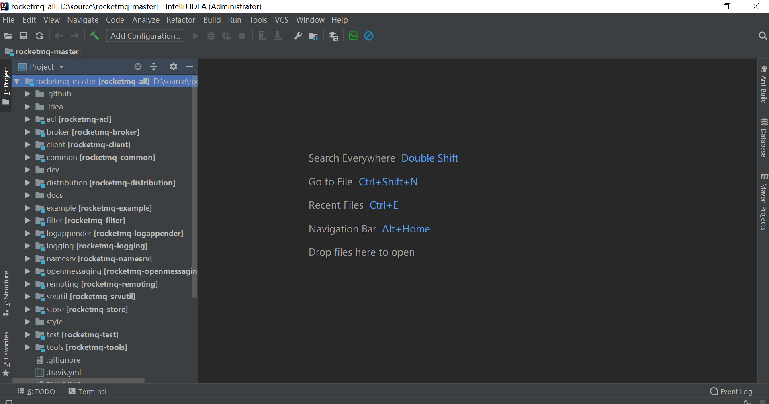The width and height of the screenshot is (769, 404).
Task: Open Project Structure toolbar icon
Action: (313, 36)
